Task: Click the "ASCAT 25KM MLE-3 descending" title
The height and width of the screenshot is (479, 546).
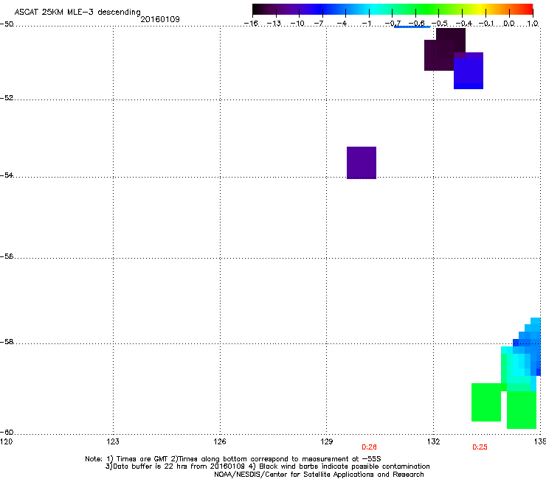Action: [77, 12]
